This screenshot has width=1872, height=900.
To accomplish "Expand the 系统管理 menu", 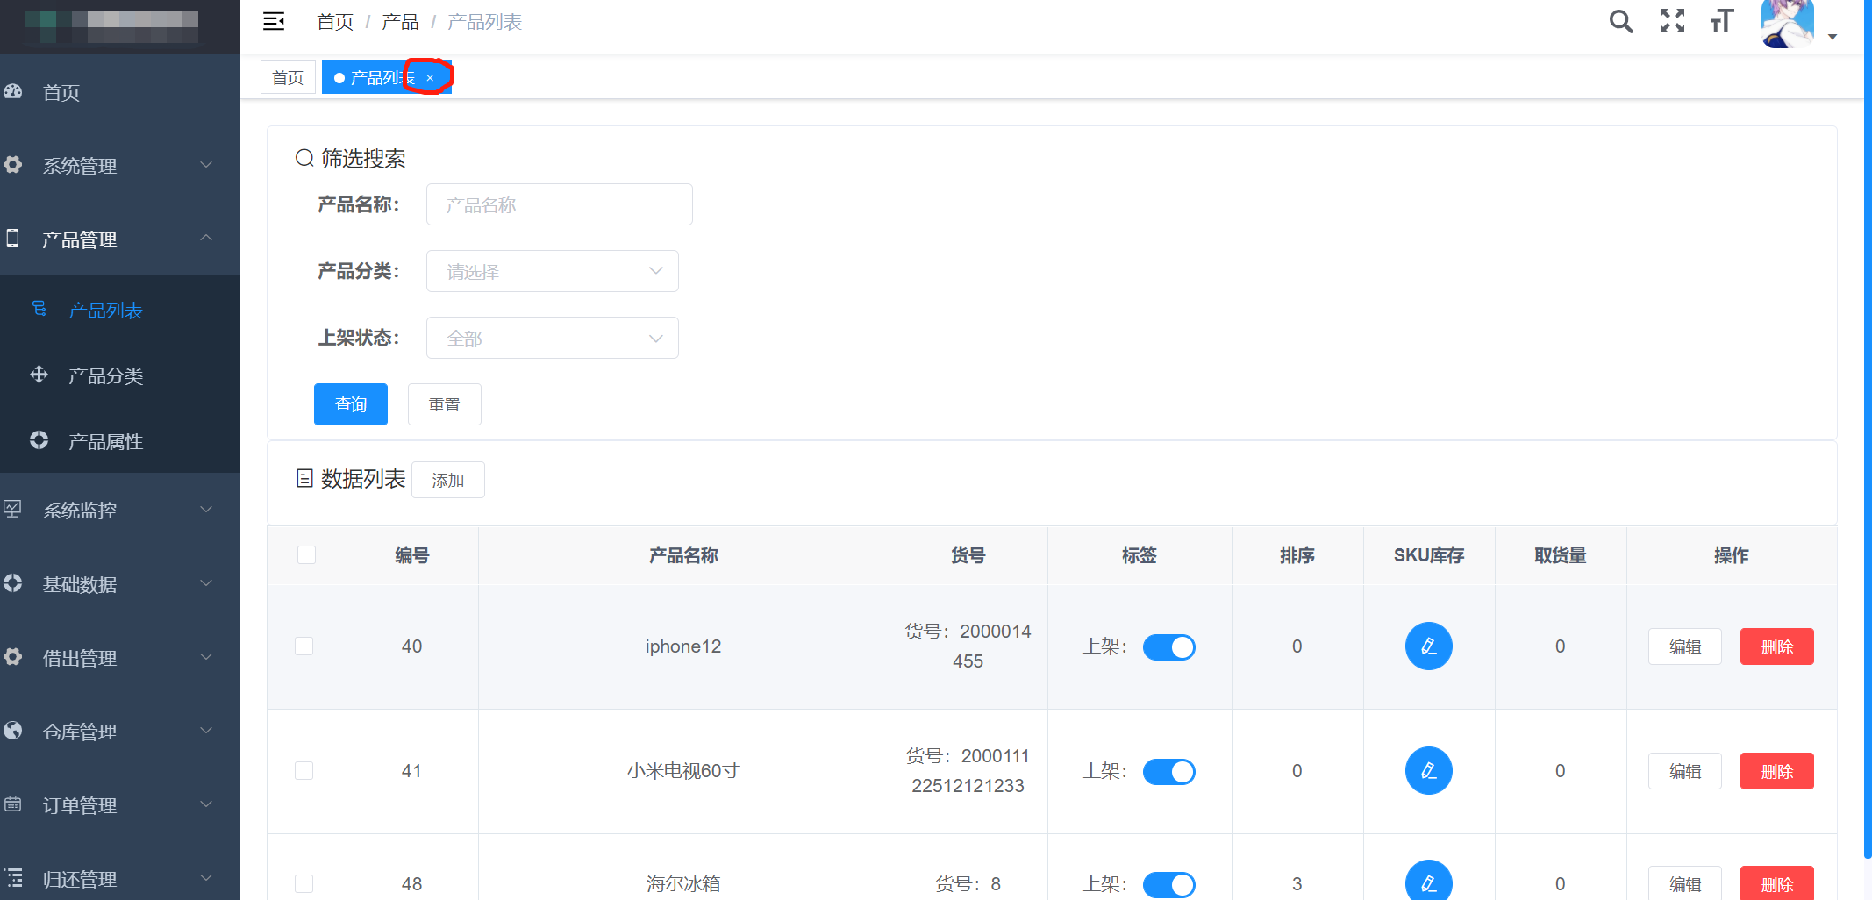I will click(120, 165).
